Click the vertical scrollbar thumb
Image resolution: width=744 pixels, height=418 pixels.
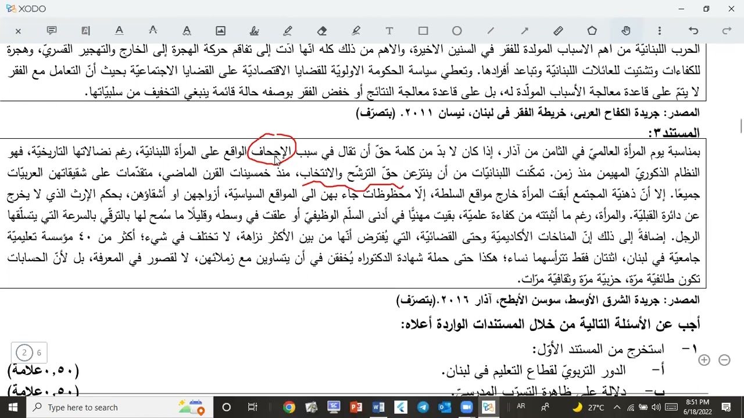[741, 126]
